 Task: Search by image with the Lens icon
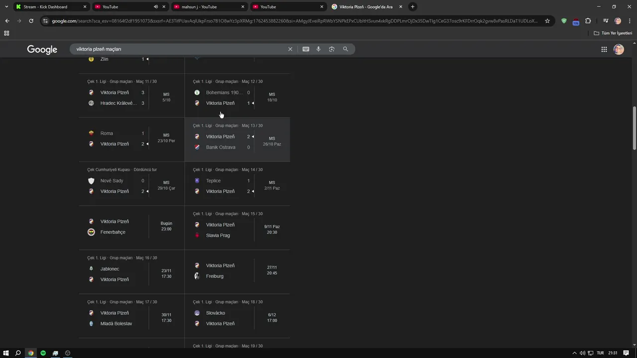[x=331, y=49]
